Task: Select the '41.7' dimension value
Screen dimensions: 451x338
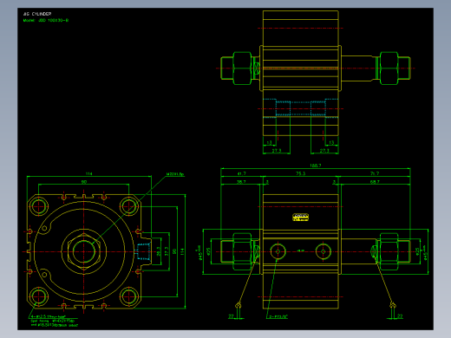Action: (x=241, y=173)
